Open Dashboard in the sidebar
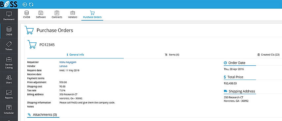 [9, 16]
